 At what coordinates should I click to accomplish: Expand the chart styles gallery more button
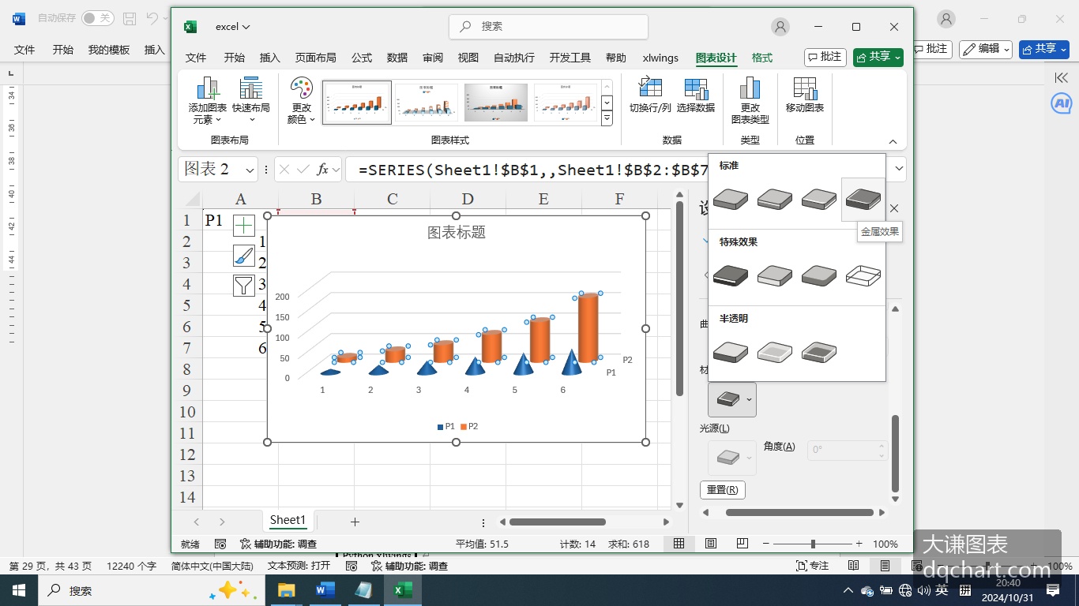pyautogui.click(x=607, y=118)
